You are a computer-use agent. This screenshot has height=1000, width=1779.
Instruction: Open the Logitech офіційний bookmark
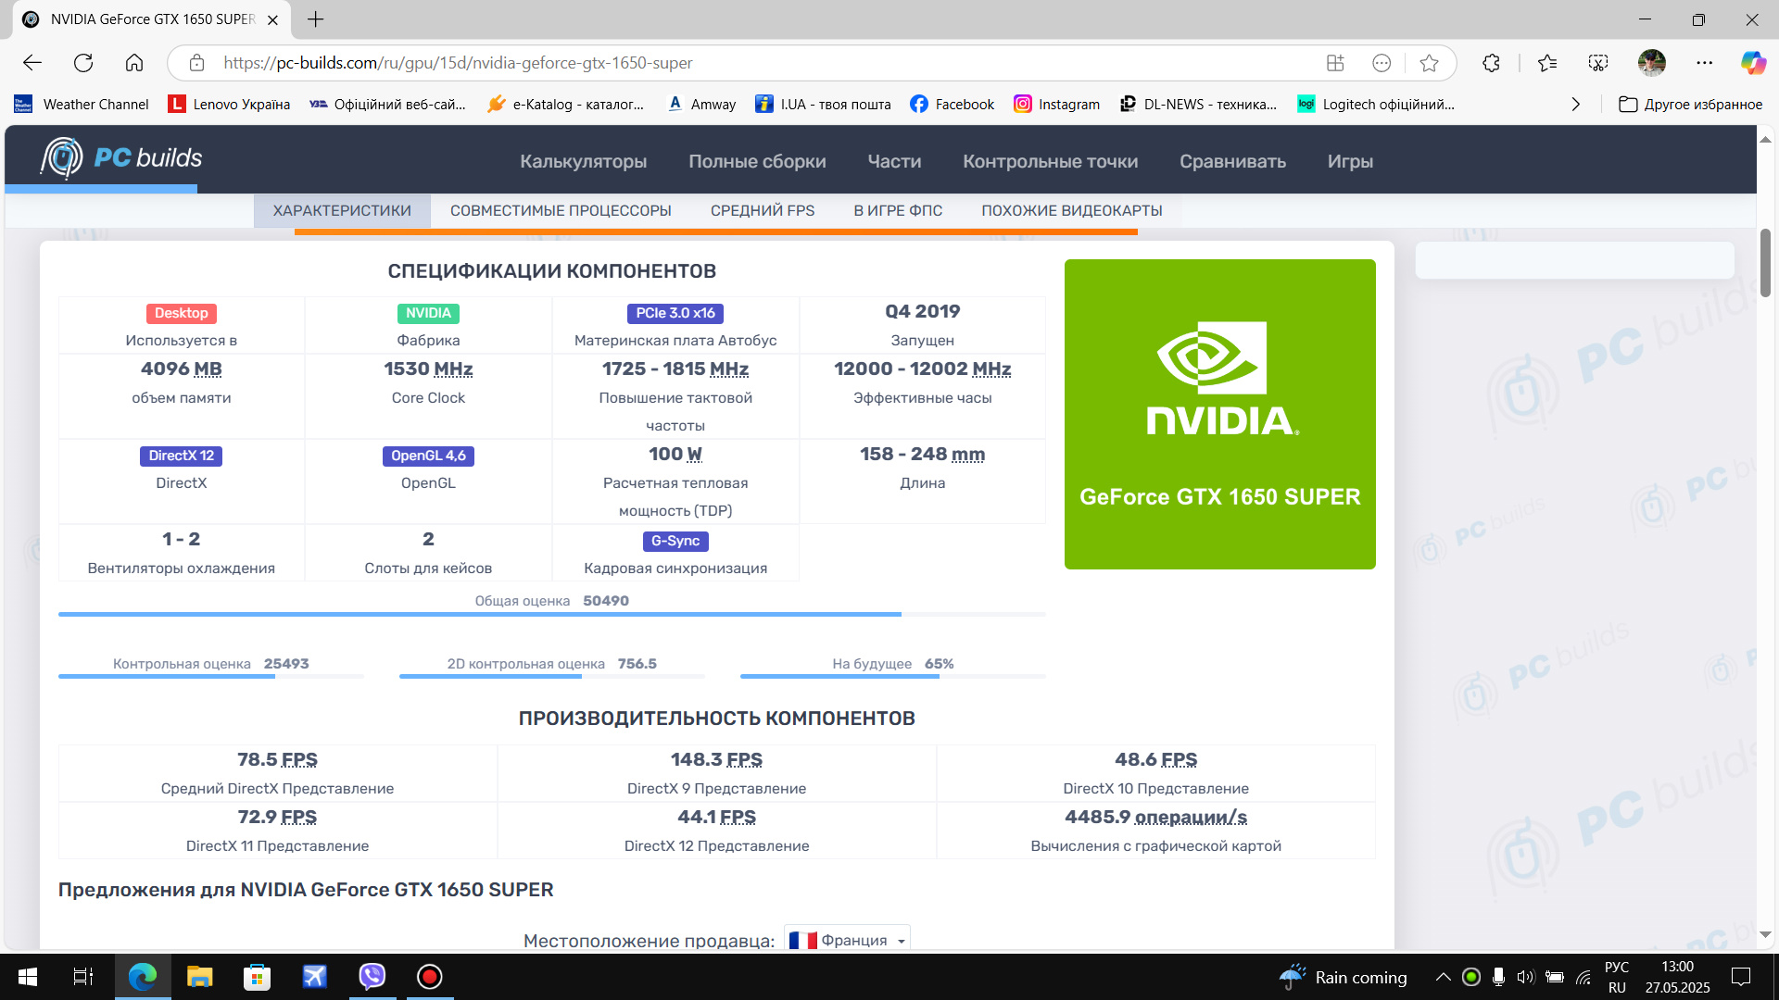[x=1376, y=105]
